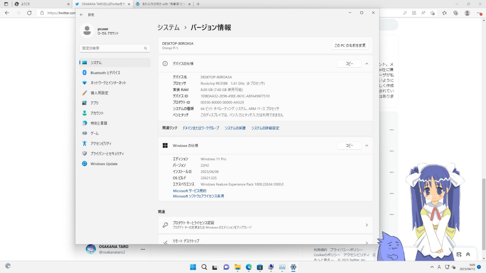Open Edge password key icon
486x273 pixels.
pos(405,13)
